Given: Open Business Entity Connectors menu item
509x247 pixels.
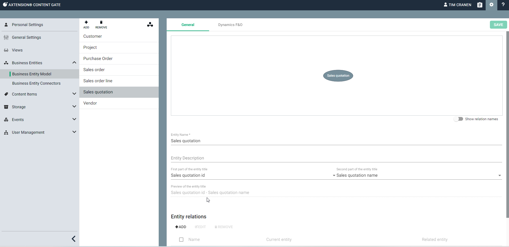Looking at the screenshot, I should tap(36, 83).
